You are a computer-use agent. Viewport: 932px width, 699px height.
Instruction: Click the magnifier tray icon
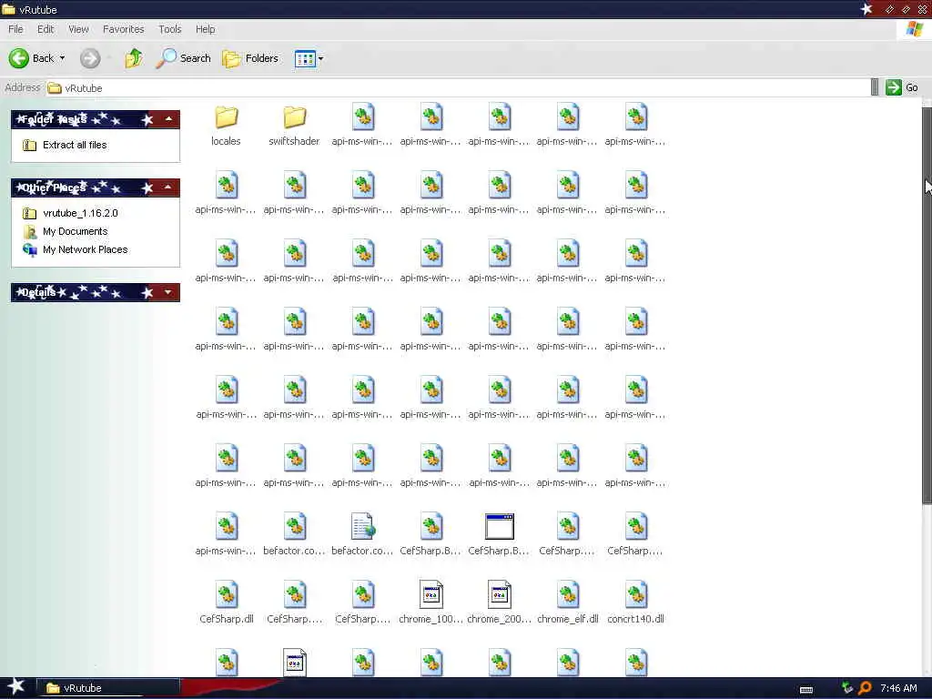pyautogui.click(x=865, y=688)
